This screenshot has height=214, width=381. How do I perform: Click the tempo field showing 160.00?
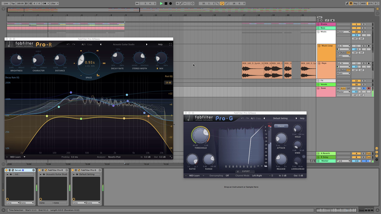(x=20, y=3)
